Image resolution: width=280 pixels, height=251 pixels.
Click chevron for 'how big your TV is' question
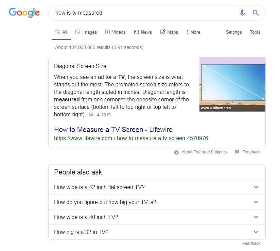(x=256, y=202)
